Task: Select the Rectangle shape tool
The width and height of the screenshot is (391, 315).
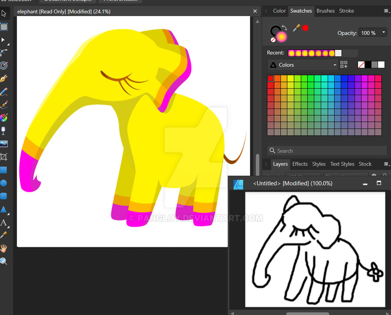Action: click(x=3, y=170)
